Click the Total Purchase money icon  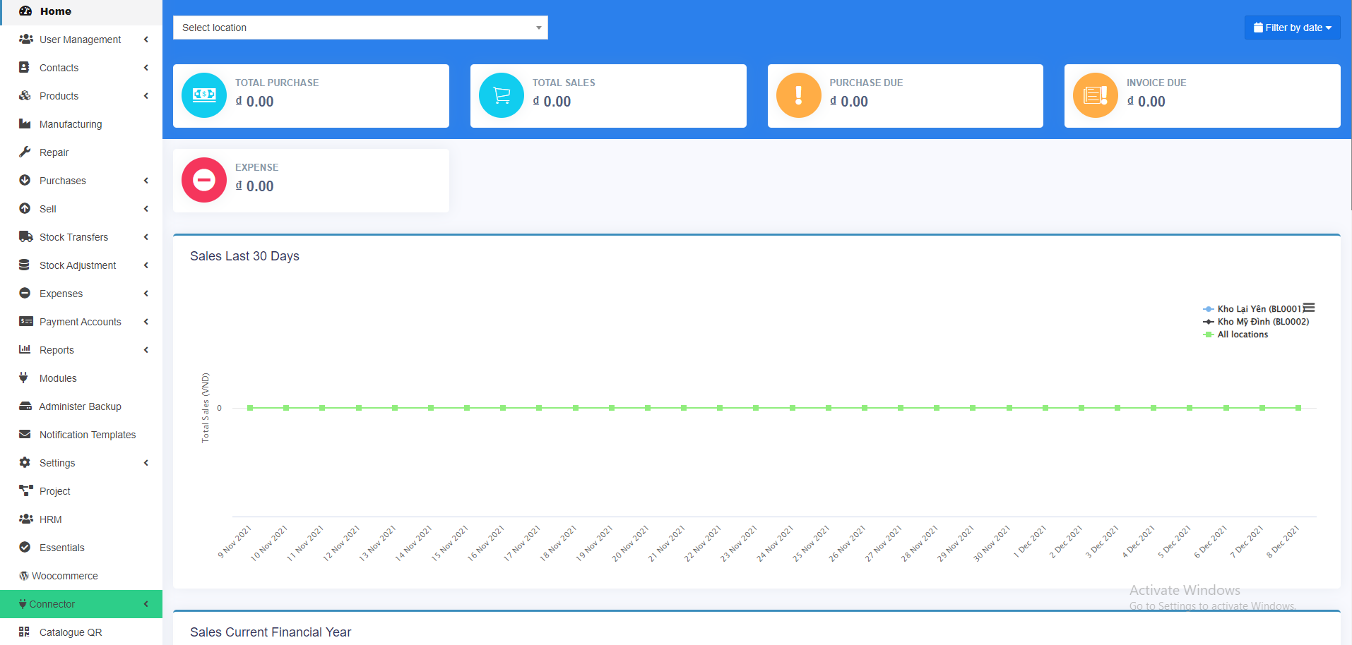[204, 95]
